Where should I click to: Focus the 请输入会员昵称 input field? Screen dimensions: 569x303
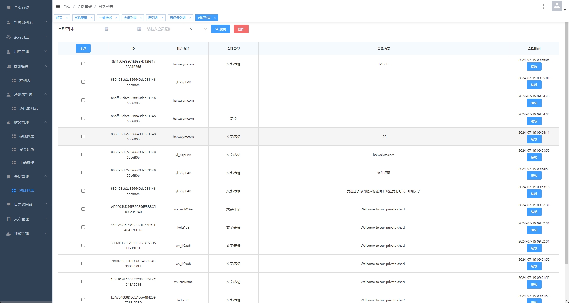click(x=162, y=29)
